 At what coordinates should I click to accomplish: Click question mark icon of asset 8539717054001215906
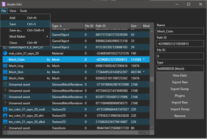point(5,97)
